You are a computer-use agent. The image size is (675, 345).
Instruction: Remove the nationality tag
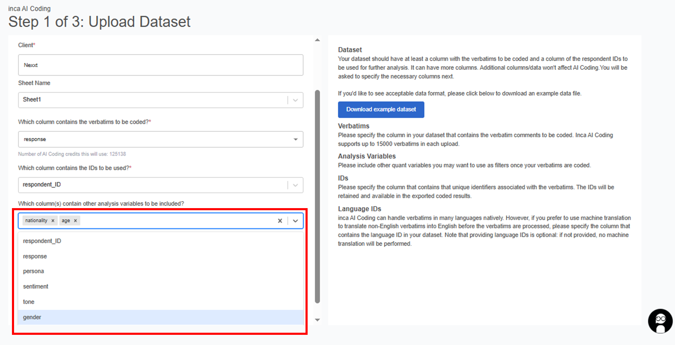[x=53, y=221]
